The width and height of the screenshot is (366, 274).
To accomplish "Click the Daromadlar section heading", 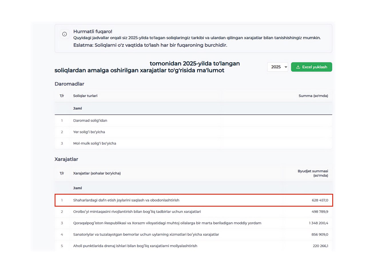I will coord(69,84).
